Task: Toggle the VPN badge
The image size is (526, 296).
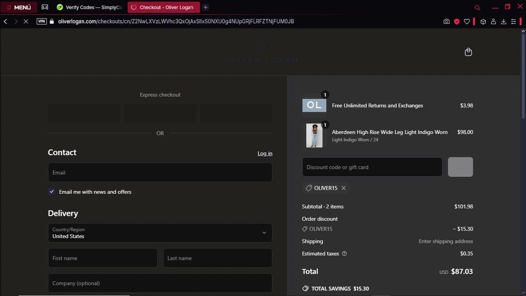Action: 42,21
